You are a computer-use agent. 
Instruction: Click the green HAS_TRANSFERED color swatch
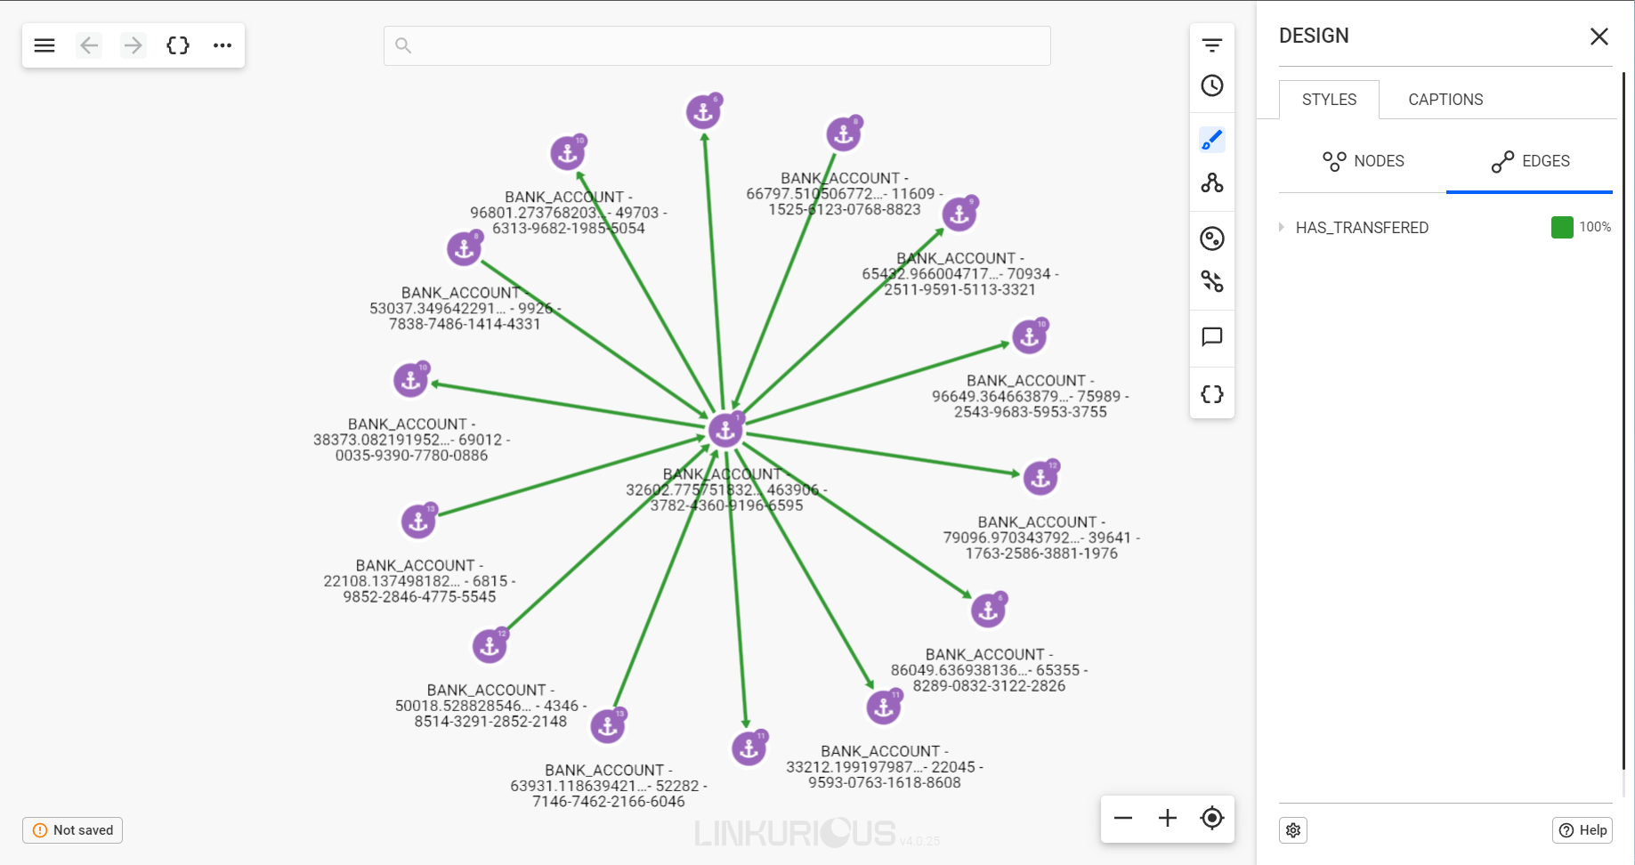(x=1561, y=228)
